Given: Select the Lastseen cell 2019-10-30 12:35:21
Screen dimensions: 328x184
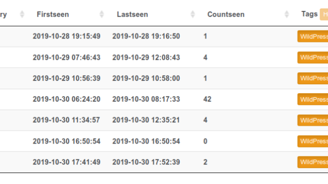Looking at the screenshot, I should click(x=146, y=120).
